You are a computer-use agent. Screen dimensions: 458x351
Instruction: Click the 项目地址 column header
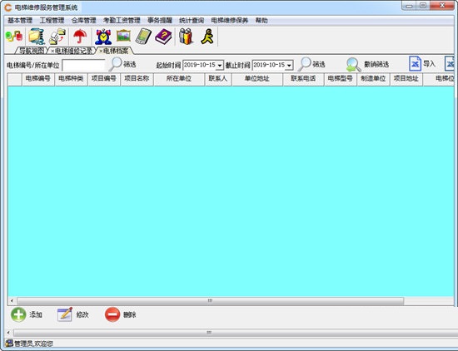point(406,79)
